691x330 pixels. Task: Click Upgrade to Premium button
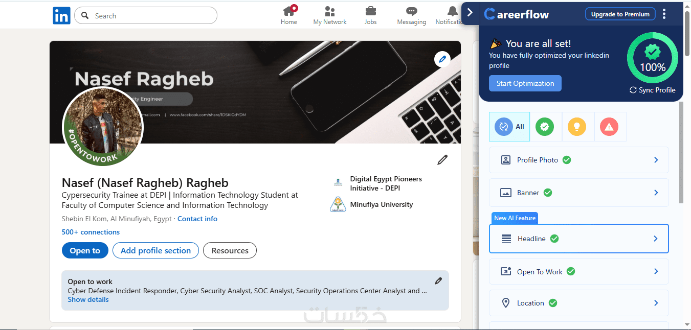(x=620, y=14)
